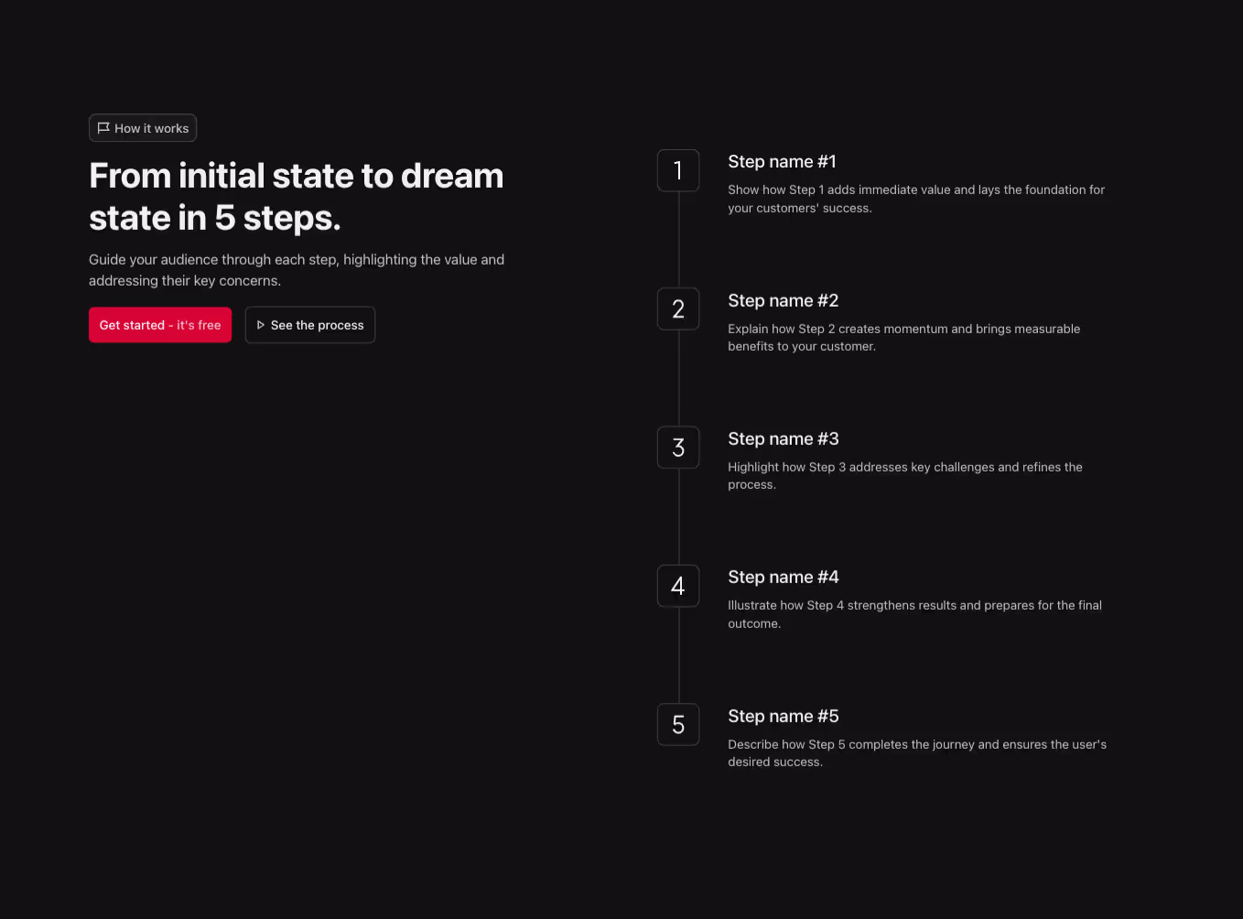This screenshot has height=919, width=1243.
Task: Click the play icon on See the process
Action: (x=261, y=325)
